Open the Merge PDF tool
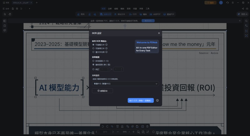Screen dimensions: 250x136 point(155,14)
